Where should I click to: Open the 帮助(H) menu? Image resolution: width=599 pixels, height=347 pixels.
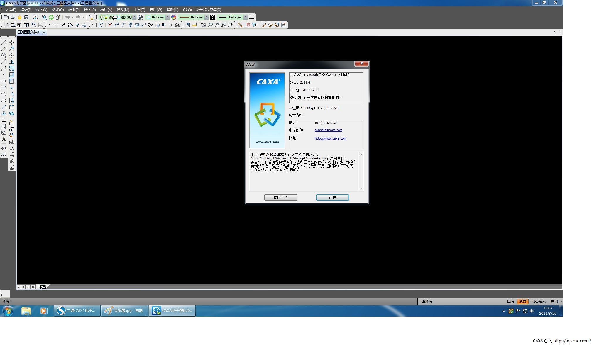(172, 10)
